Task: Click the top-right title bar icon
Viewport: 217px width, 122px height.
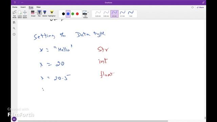Action: 203,2
